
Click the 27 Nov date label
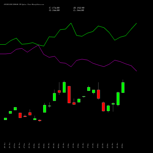[x=24, y=145]
